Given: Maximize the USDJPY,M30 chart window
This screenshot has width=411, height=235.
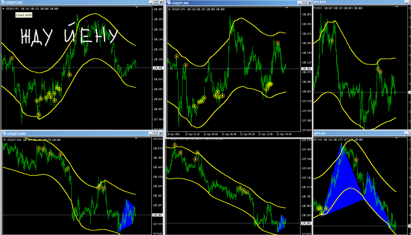Looking at the screenshot, I should (156, 134).
